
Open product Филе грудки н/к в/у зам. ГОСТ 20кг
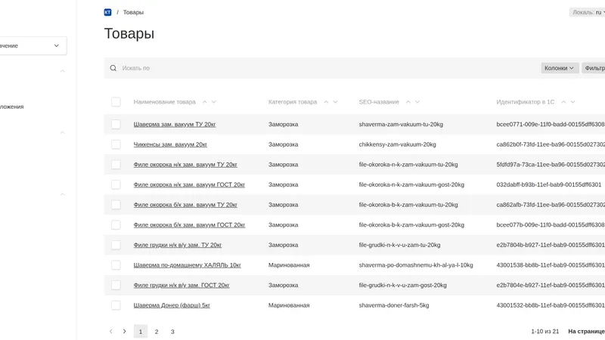coord(181,286)
